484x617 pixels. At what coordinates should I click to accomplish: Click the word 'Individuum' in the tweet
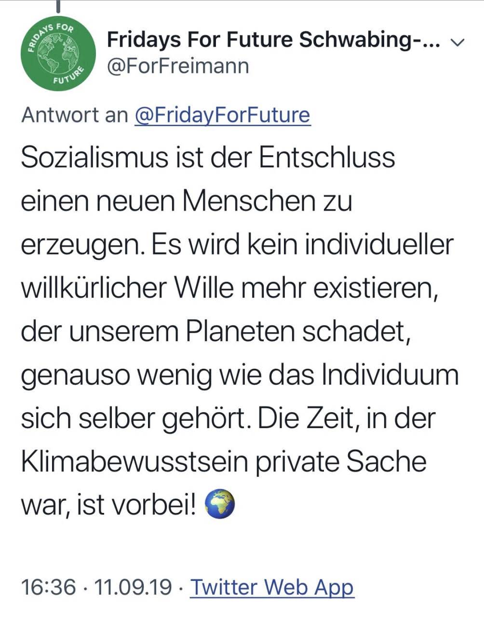(x=390, y=375)
